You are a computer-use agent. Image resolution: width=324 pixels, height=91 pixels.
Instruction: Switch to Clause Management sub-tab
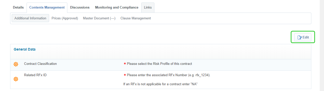click(x=136, y=18)
